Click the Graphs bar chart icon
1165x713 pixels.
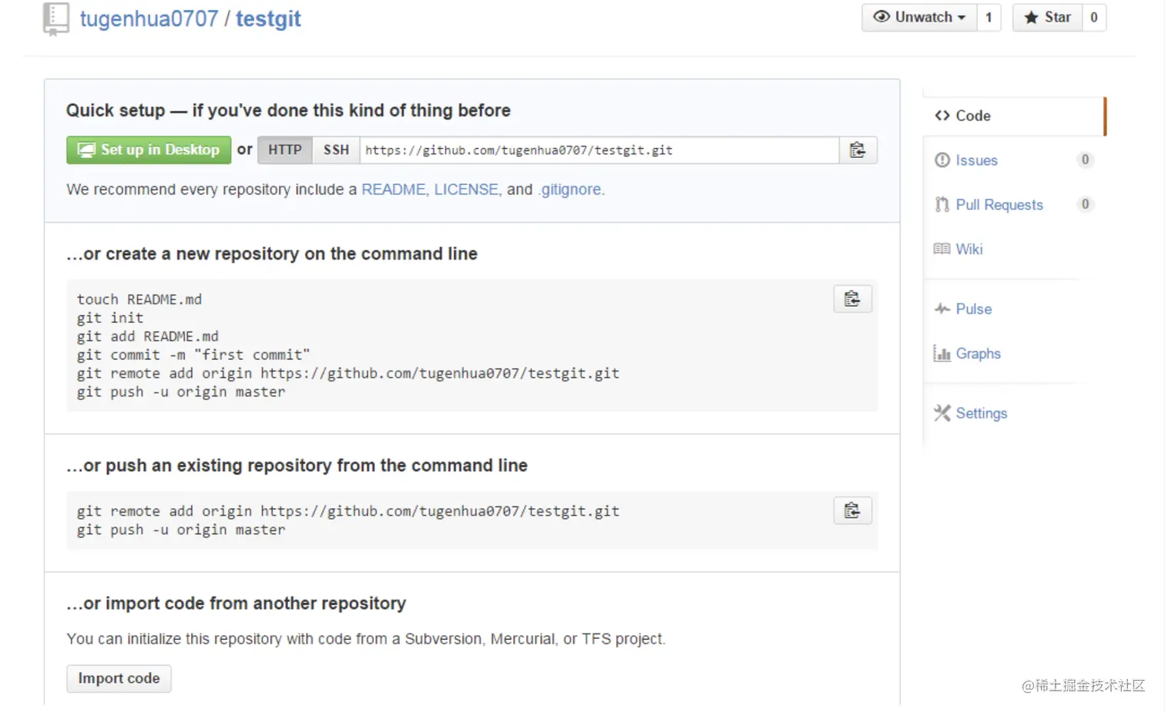[x=942, y=354]
